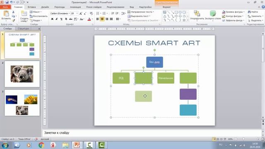This screenshot has width=265, height=149.
Task: Open the Формат ribbon tab
Action: [166, 7]
